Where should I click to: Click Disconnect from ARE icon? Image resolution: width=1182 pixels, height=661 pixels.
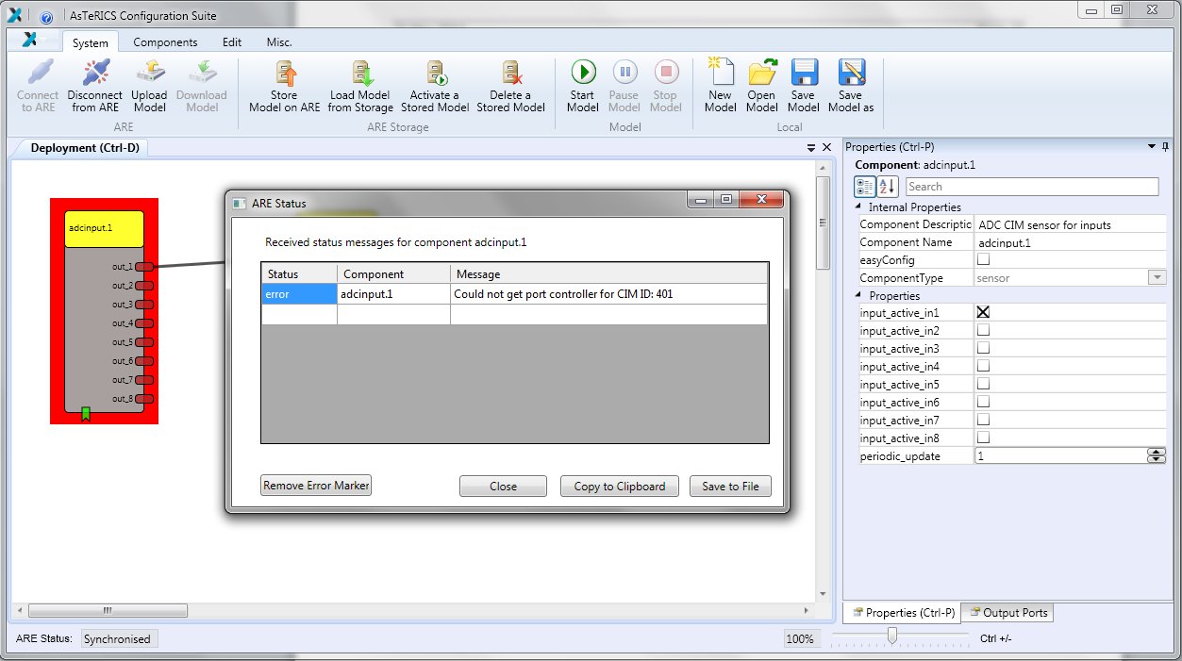pos(95,73)
